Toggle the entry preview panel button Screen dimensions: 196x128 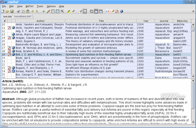[85, 11]
